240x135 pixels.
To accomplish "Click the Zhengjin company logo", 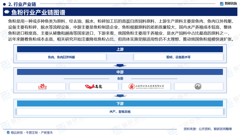I will click(x=42, y=86).
